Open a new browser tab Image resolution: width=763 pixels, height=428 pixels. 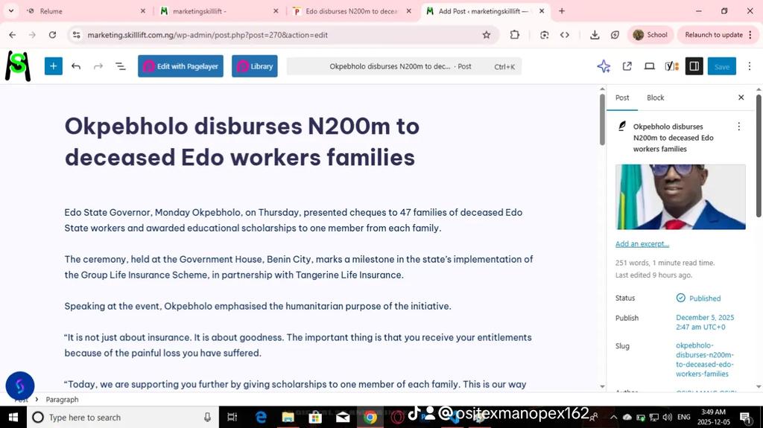[x=562, y=10]
